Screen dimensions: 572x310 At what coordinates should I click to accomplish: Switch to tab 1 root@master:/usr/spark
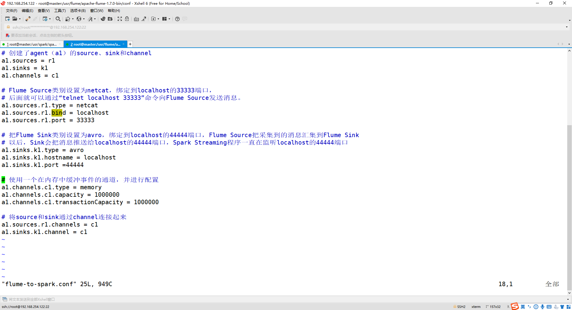point(32,44)
